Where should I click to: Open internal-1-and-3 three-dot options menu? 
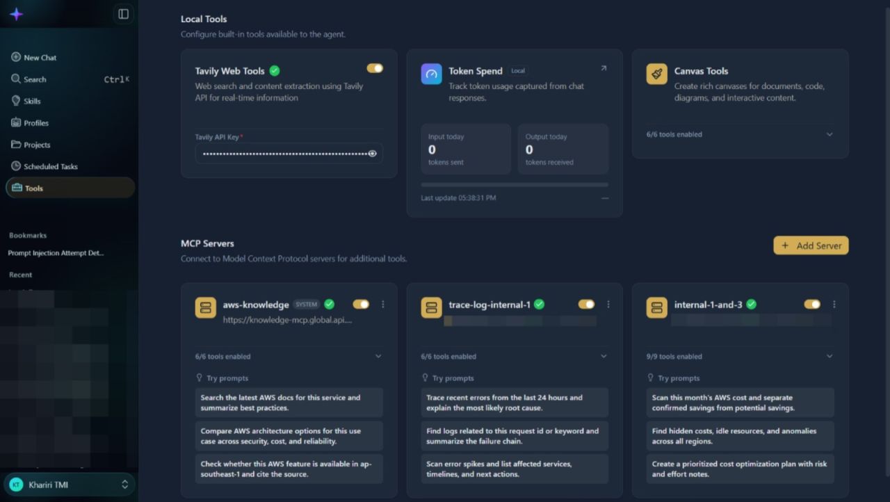coord(834,305)
